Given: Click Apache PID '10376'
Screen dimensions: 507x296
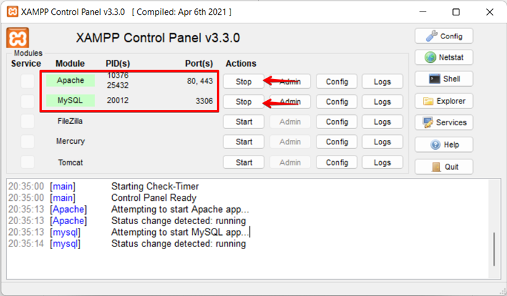Looking at the screenshot, I should [117, 75].
